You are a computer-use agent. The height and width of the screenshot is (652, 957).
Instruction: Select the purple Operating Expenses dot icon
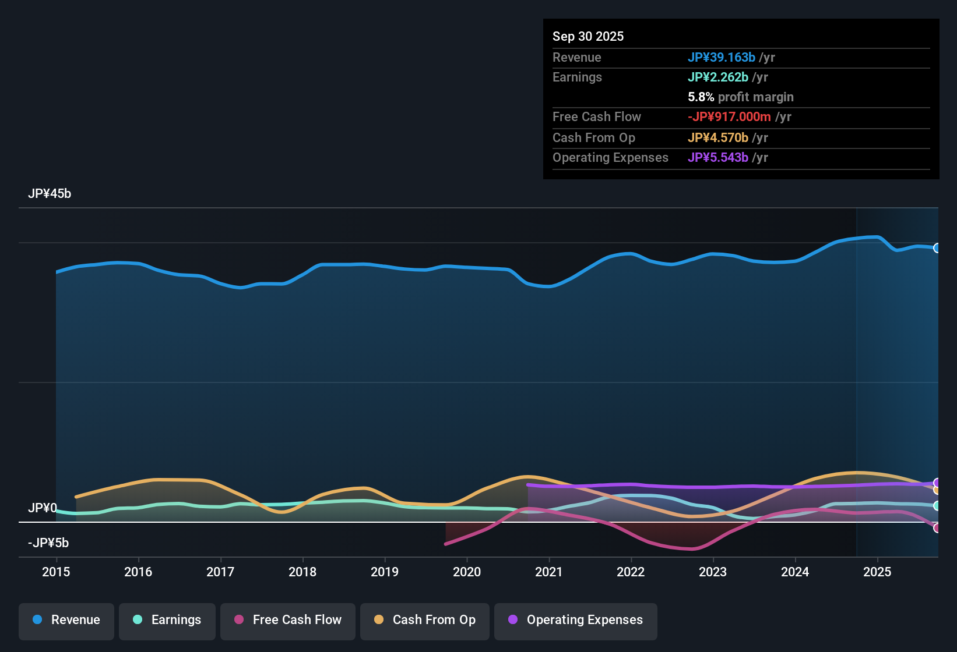(512, 620)
